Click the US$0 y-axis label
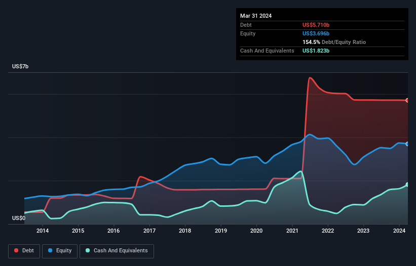The image size is (416, 266). click(x=19, y=218)
